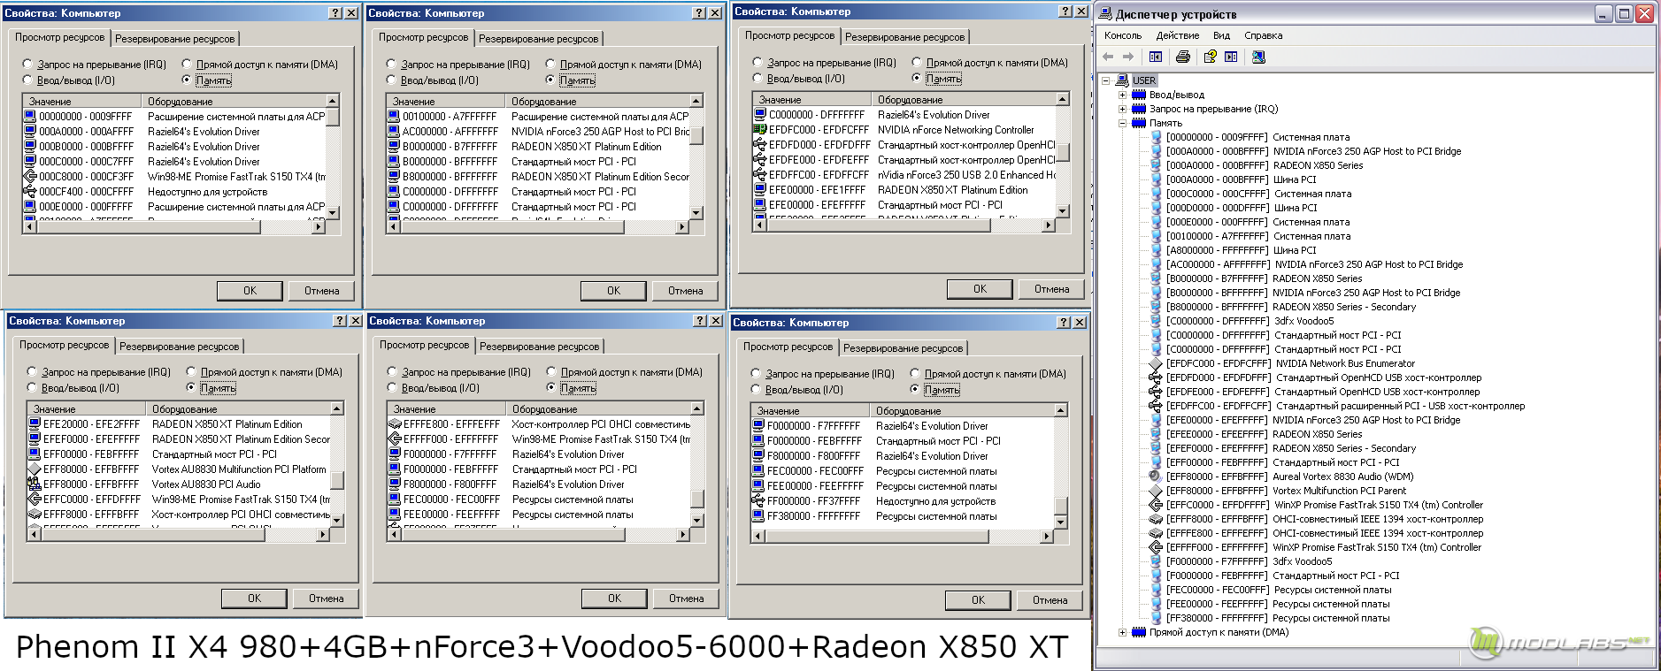Click title bar help button in nForce Networking dialog

click(x=1065, y=11)
